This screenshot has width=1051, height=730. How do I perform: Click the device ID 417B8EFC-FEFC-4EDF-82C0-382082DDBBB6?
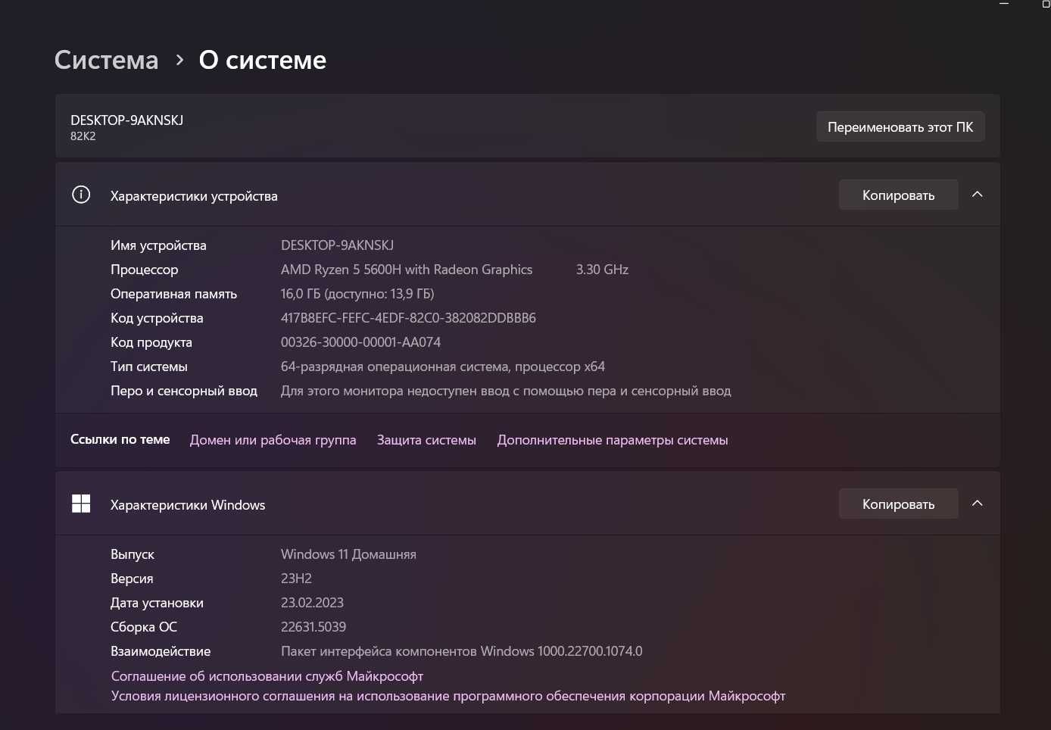click(x=408, y=318)
